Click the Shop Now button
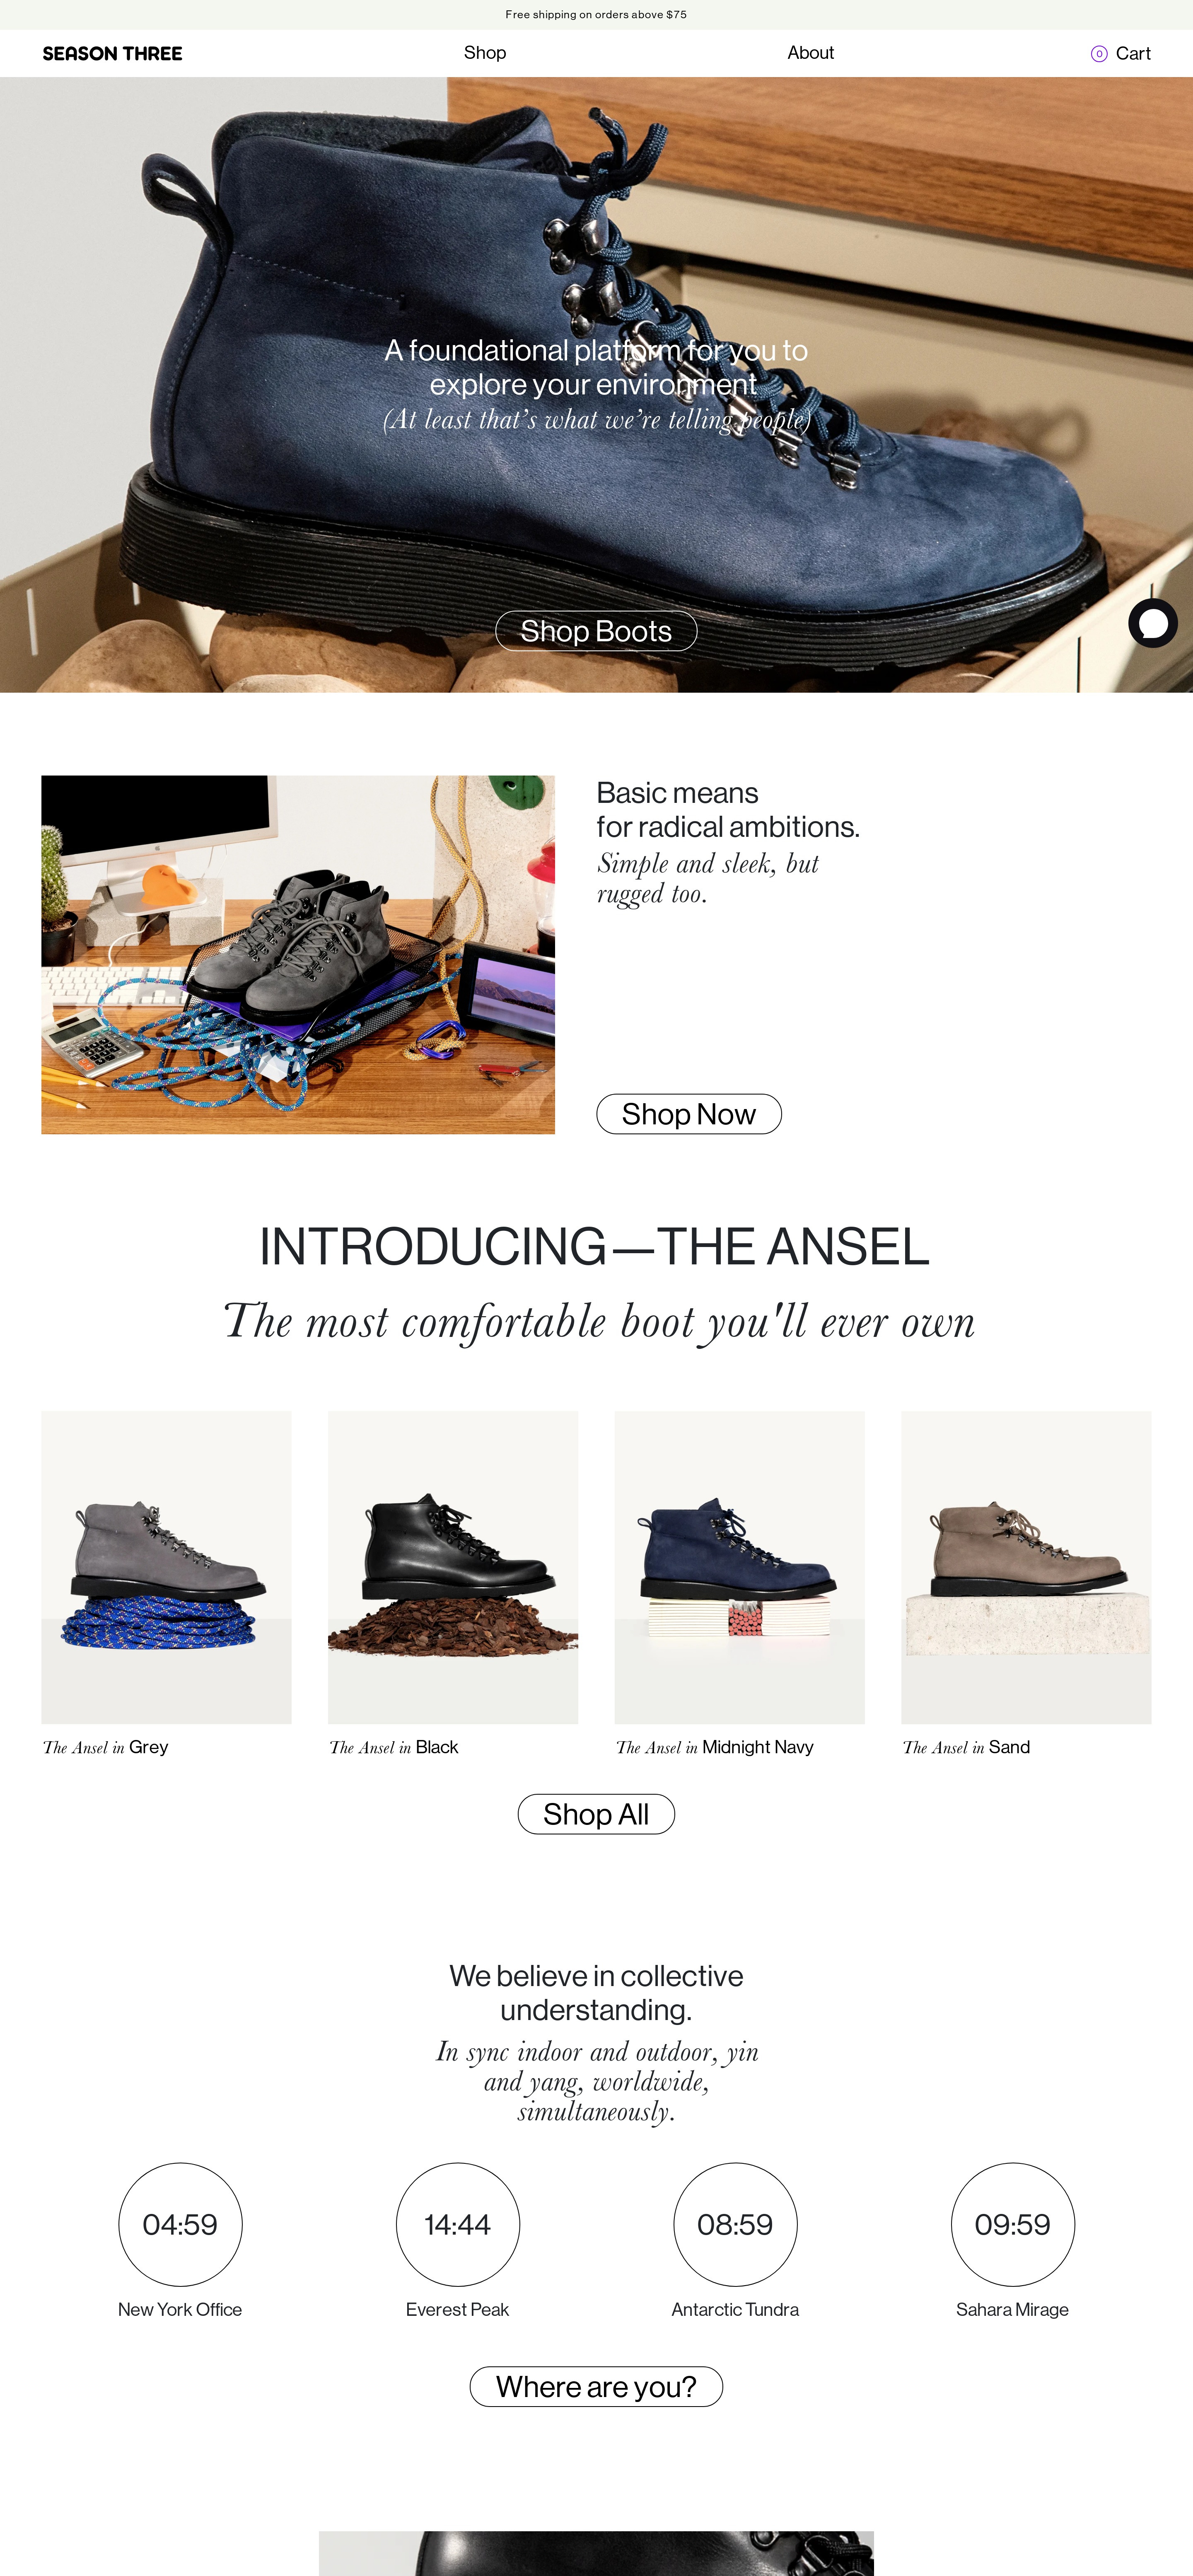This screenshot has height=2576, width=1193. click(x=689, y=1114)
